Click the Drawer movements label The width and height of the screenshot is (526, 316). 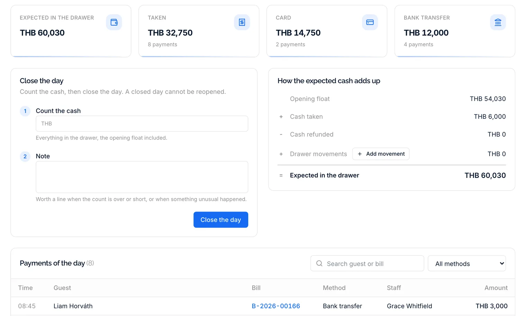pyautogui.click(x=318, y=154)
